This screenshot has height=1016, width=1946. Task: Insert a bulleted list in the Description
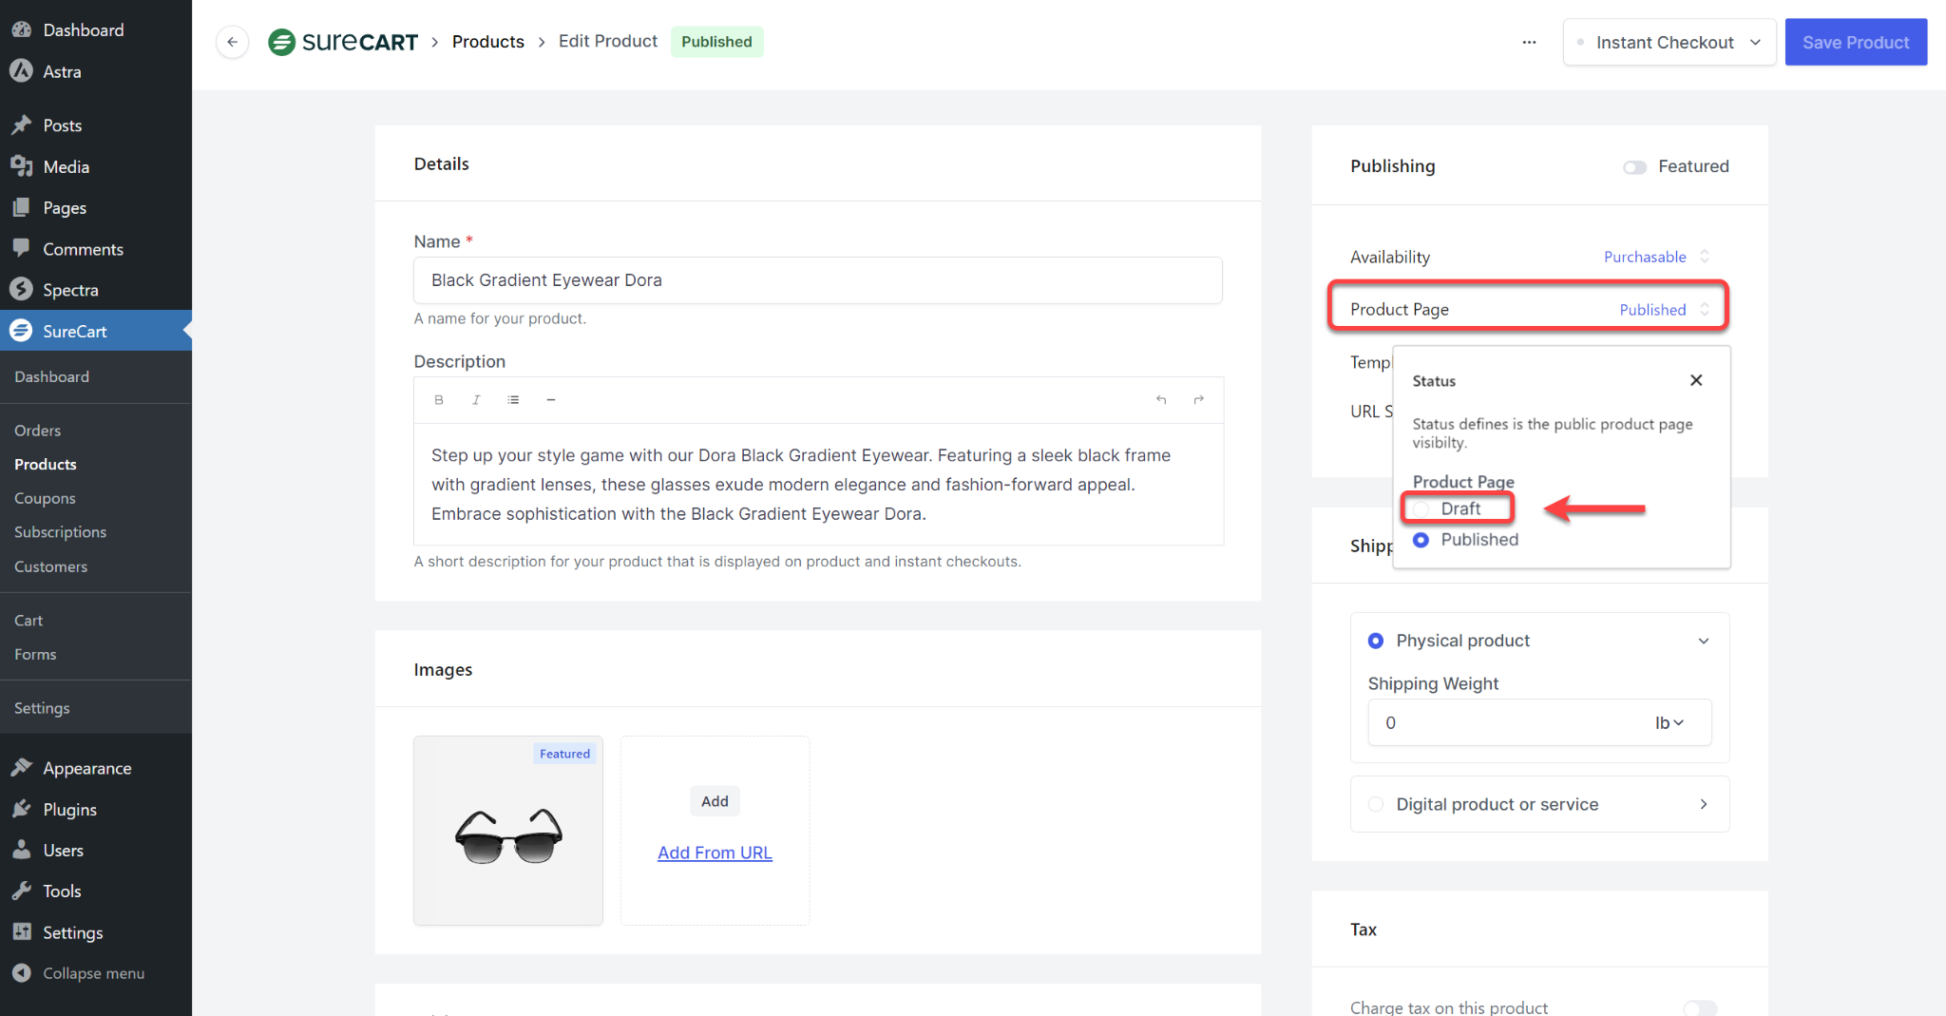click(x=513, y=399)
